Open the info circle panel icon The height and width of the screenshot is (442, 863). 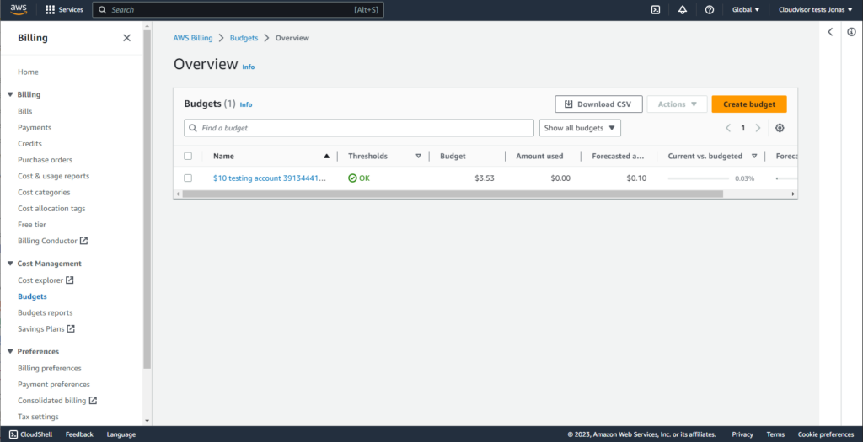pos(851,32)
